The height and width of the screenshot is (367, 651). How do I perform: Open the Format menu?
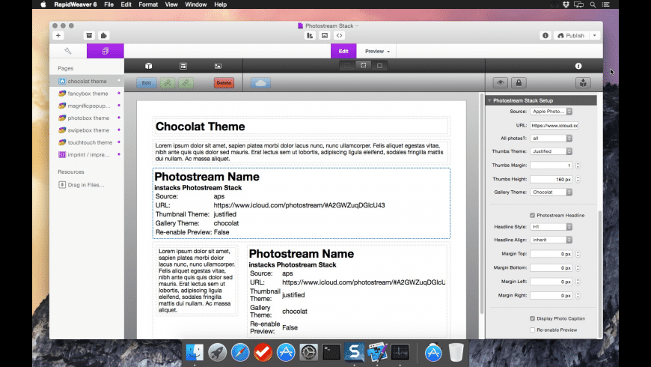[148, 4]
